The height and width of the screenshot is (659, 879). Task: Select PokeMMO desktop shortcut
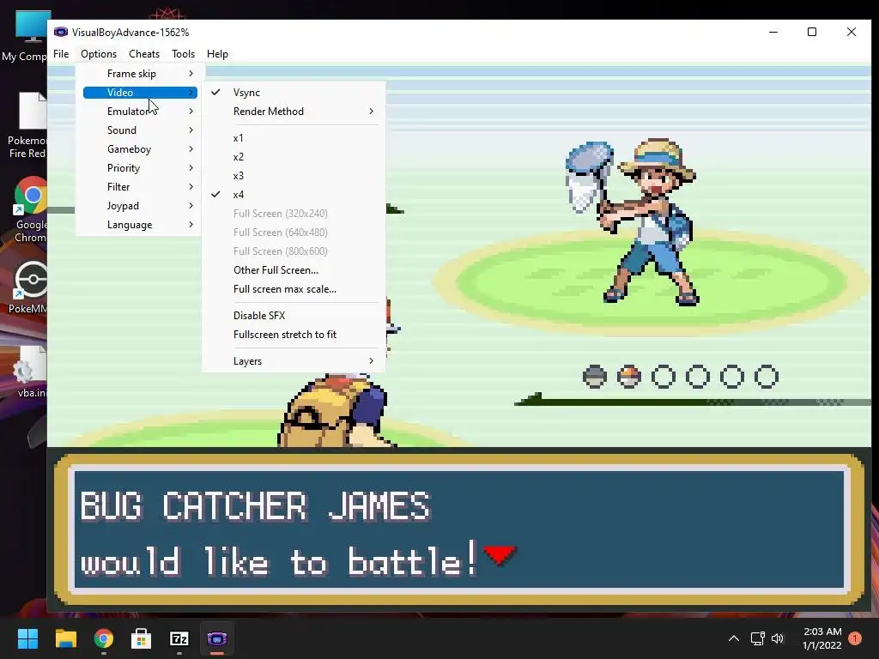click(x=28, y=287)
